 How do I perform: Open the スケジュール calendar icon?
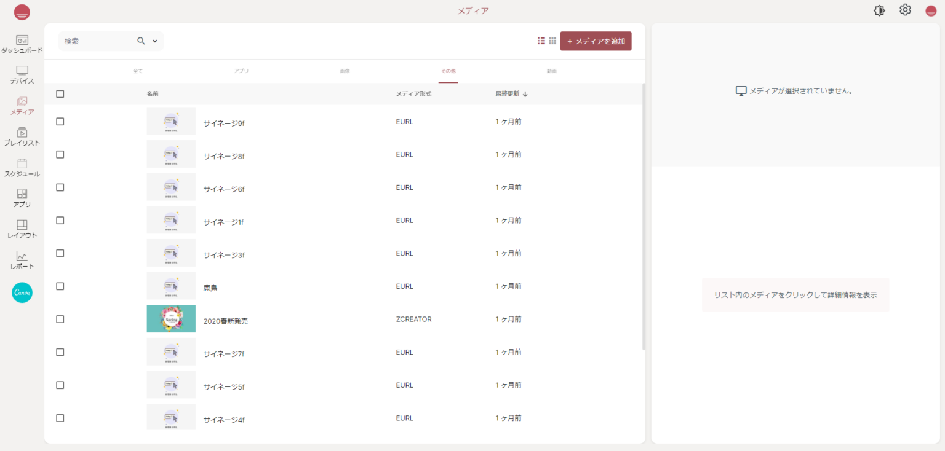[22, 163]
